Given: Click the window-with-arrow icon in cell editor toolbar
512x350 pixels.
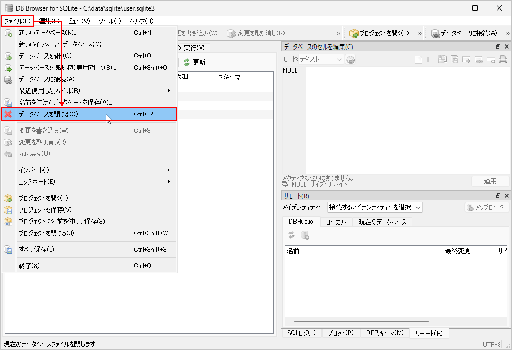Looking at the screenshot, I should point(467,60).
